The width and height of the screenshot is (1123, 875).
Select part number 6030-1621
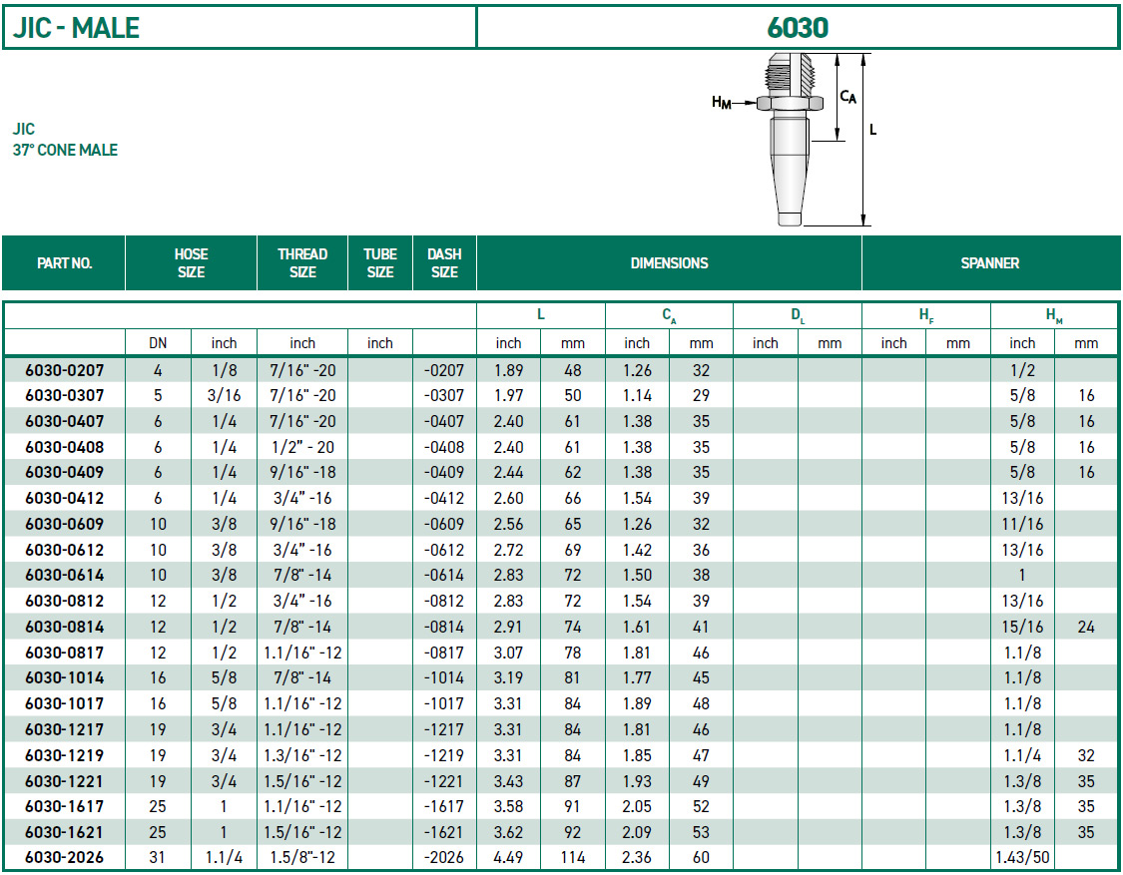point(65,832)
